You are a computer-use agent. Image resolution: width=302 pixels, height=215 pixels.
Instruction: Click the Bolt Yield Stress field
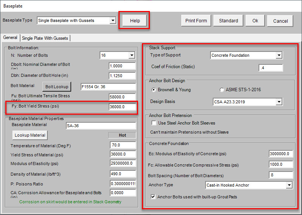point(122,107)
